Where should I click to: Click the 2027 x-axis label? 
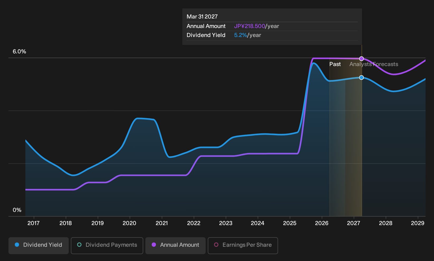click(x=354, y=223)
